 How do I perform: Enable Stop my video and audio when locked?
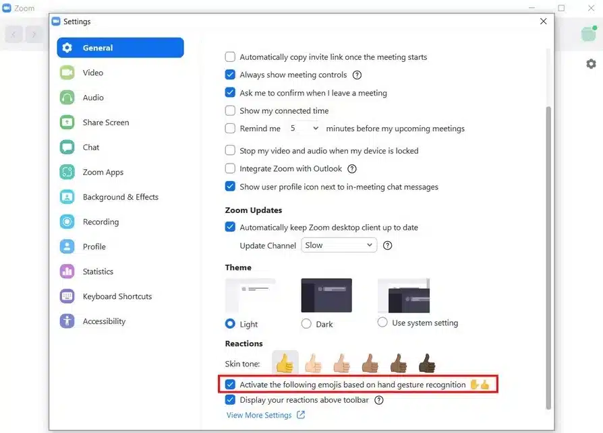(x=230, y=150)
